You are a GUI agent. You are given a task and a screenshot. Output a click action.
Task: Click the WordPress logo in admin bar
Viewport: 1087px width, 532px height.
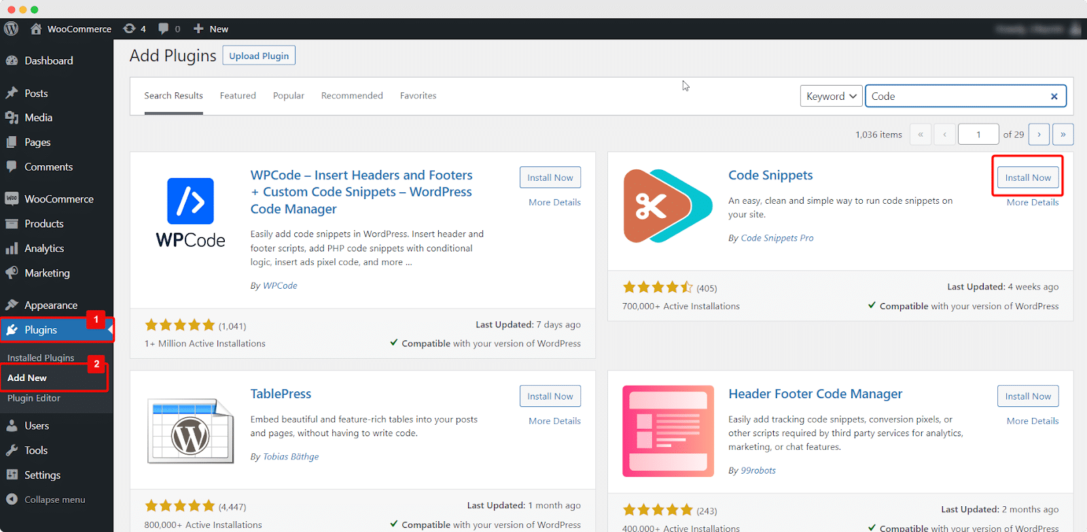[x=11, y=29]
